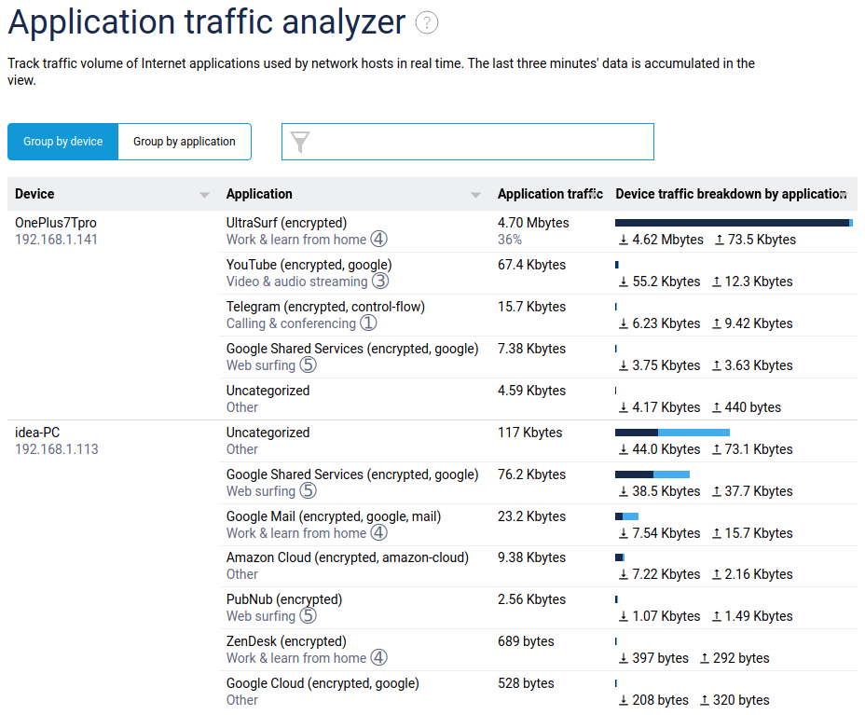Open the sort dropdown on Application traffic column
The image size is (865, 715).
(594, 194)
